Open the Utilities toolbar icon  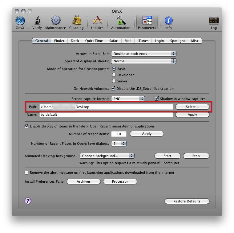(97, 20)
